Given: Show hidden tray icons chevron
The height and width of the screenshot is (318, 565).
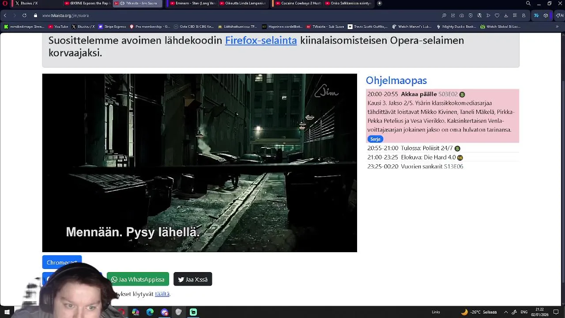Looking at the screenshot, I should coord(506,312).
